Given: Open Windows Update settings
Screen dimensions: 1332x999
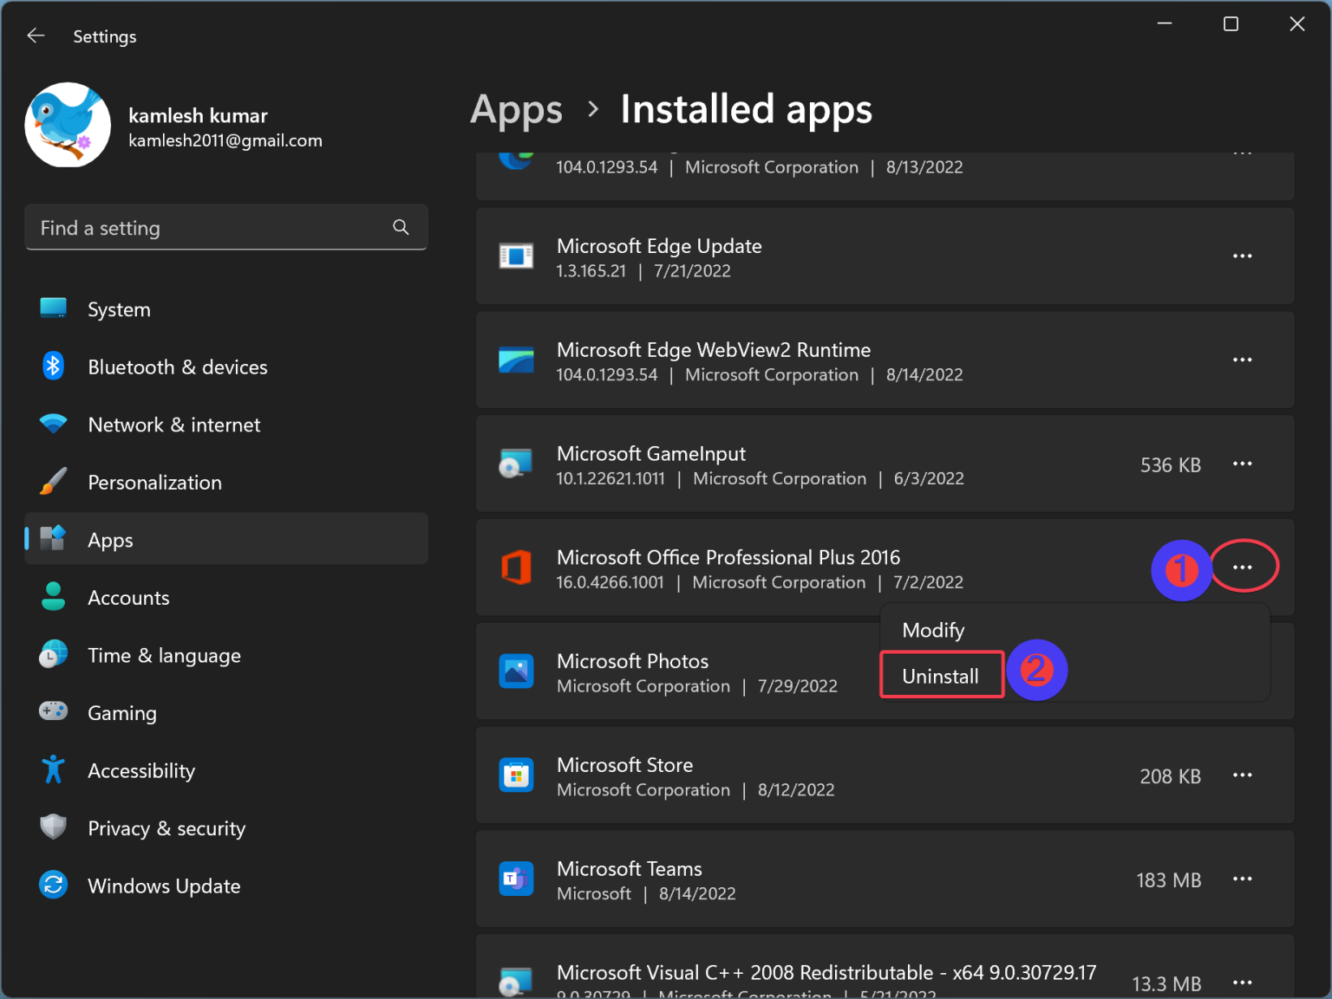Looking at the screenshot, I should 226,885.
